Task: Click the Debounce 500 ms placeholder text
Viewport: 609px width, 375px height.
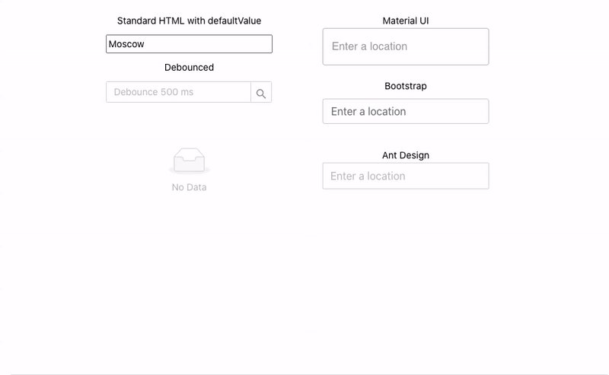Action: click(154, 92)
